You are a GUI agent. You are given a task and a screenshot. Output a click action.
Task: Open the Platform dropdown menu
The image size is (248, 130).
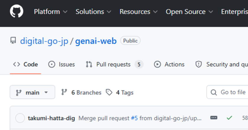point(50,12)
